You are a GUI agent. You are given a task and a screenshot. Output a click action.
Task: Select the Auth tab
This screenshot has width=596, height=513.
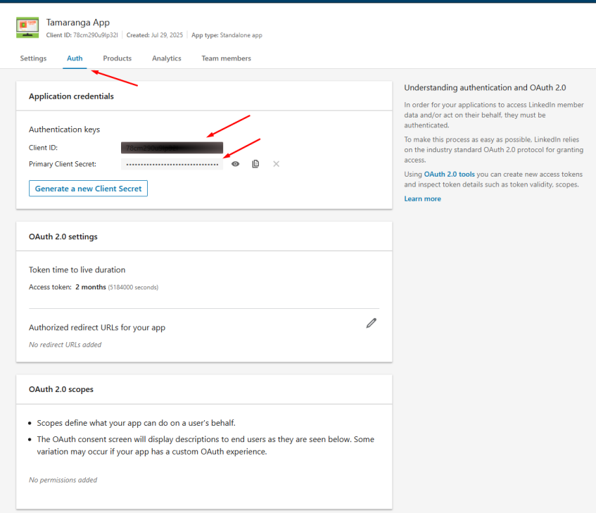click(75, 58)
